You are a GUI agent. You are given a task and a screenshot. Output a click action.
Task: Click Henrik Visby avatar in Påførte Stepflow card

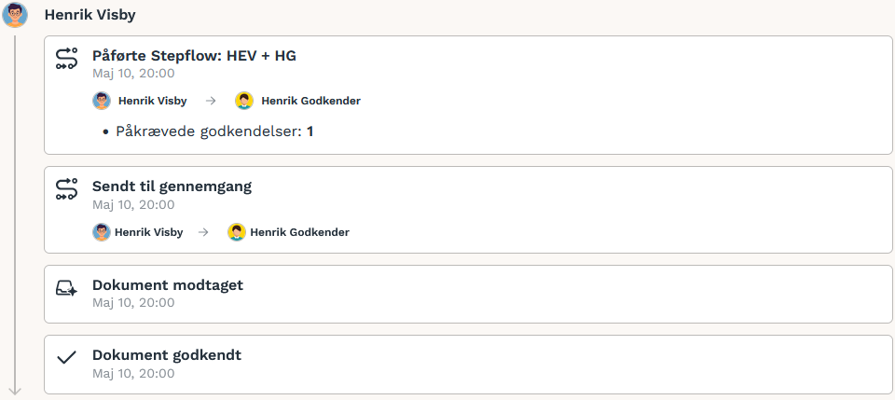(102, 101)
